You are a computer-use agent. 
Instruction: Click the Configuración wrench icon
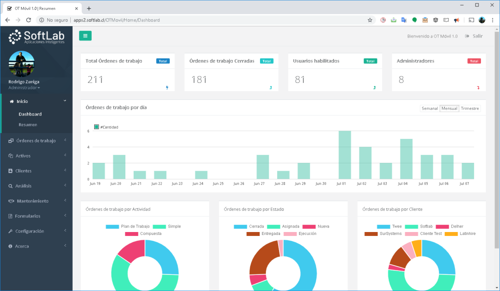(x=11, y=231)
